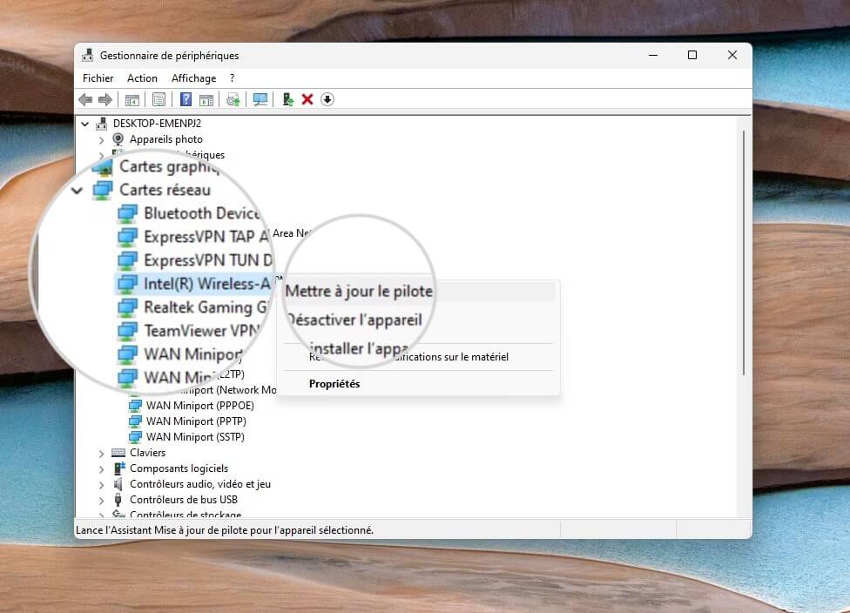850x613 pixels.
Task: Select the DESKTOP-EMENPJ2 tree label
Action: [x=157, y=124]
